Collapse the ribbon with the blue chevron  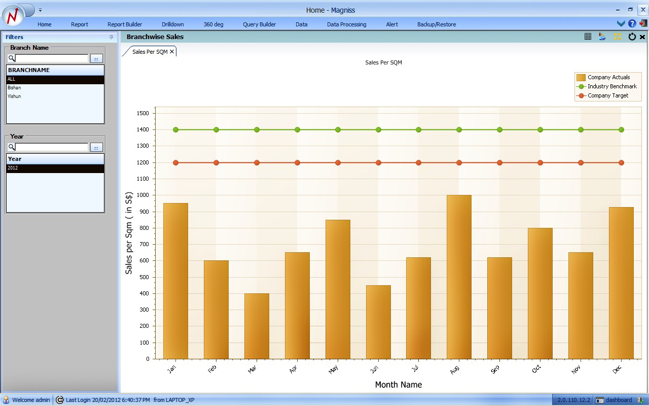[x=621, y=23]
